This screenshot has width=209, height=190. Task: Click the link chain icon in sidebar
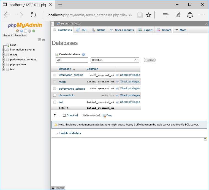pos(44,40)
